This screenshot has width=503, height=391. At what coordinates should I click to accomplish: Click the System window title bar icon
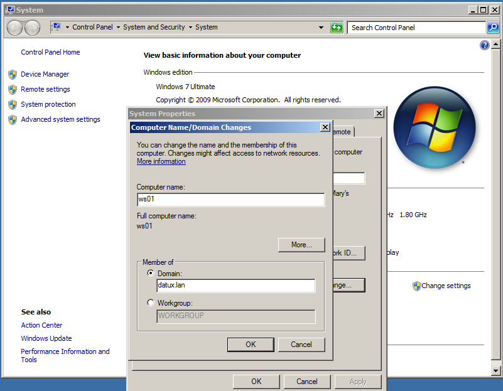coord(10,10)
